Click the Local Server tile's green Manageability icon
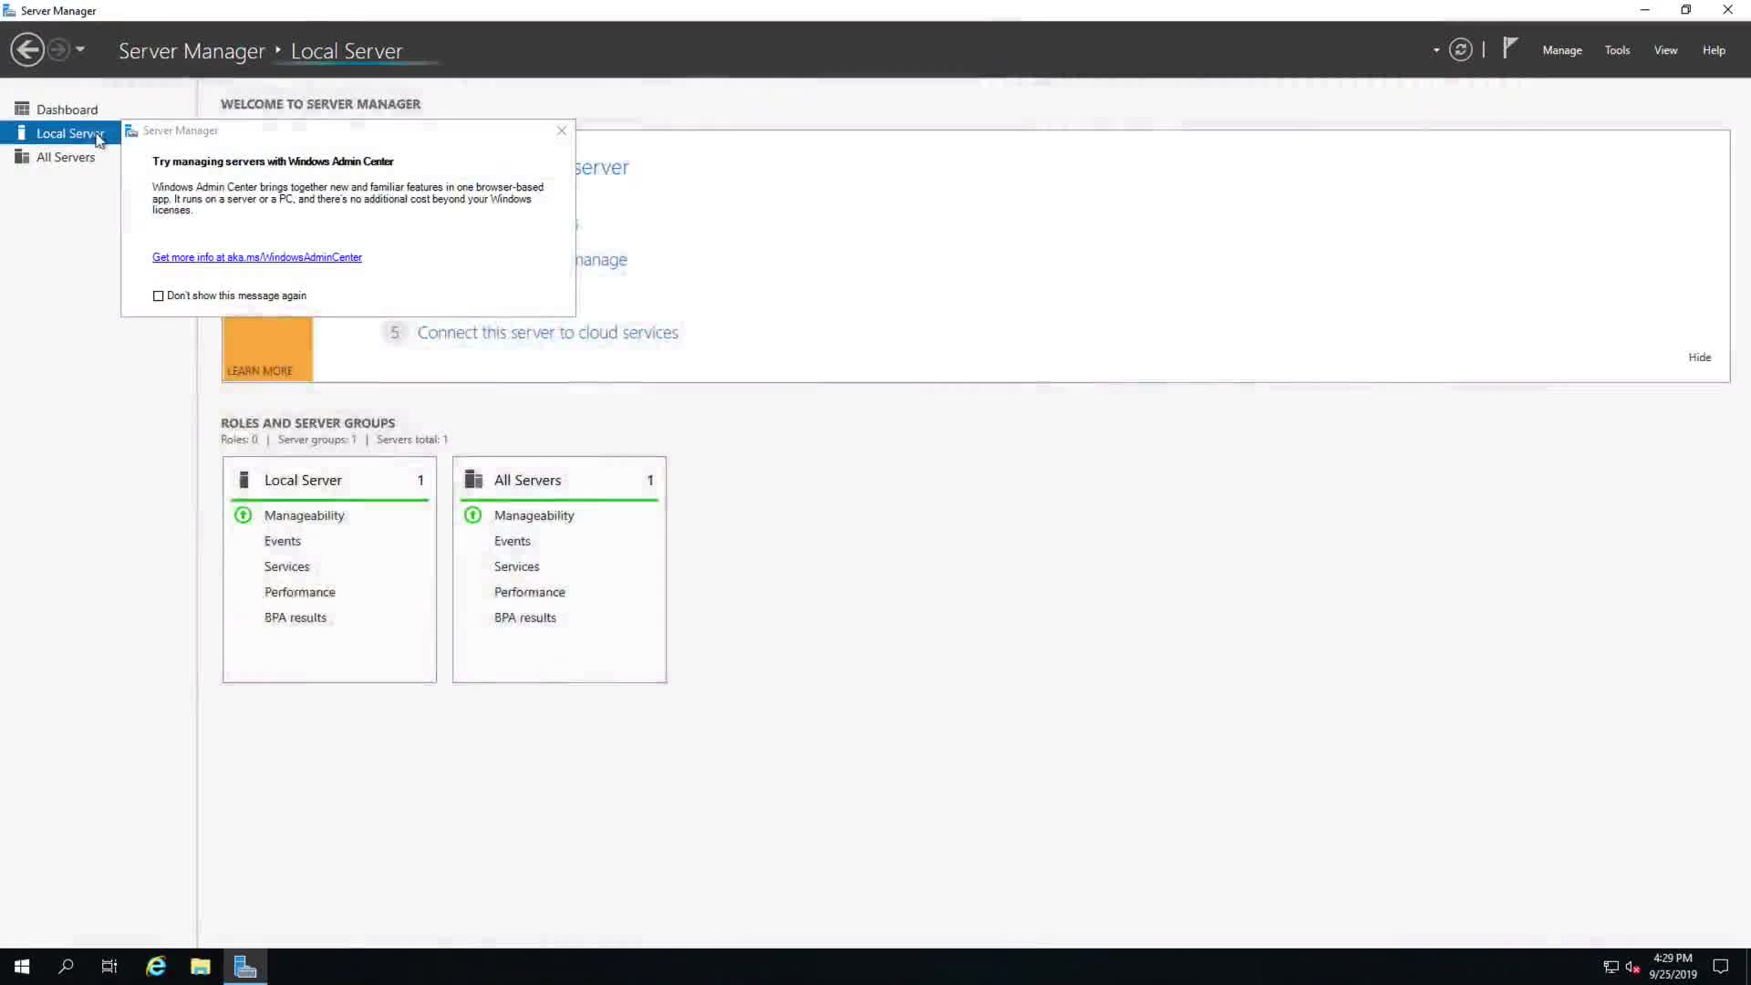This screenshot has width=1751, height=985. click(x=243, y=515)
